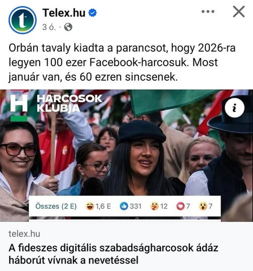The width and height of the screenshot is (253, 271).
Task: Open the three-dot post options menu
Action: pos(208,11)
